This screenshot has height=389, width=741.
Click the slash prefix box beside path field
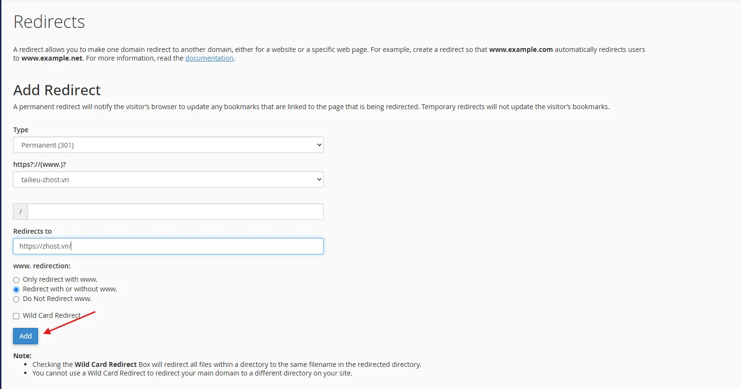[20, 212]
